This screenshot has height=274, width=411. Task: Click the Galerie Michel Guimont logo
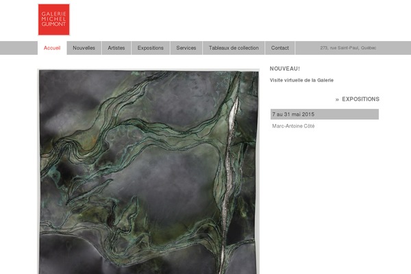point(53,19)
